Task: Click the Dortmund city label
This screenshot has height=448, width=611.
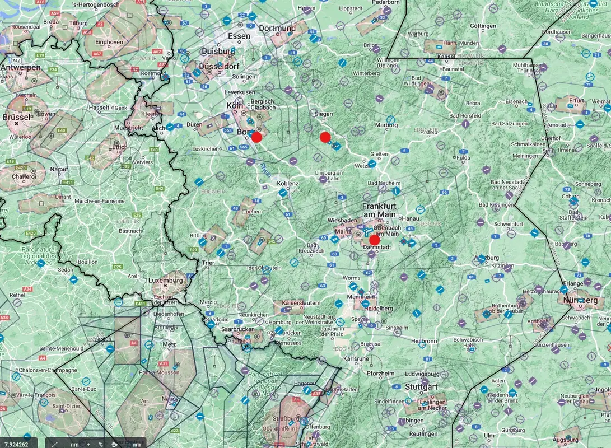Action: pos(277,28)
